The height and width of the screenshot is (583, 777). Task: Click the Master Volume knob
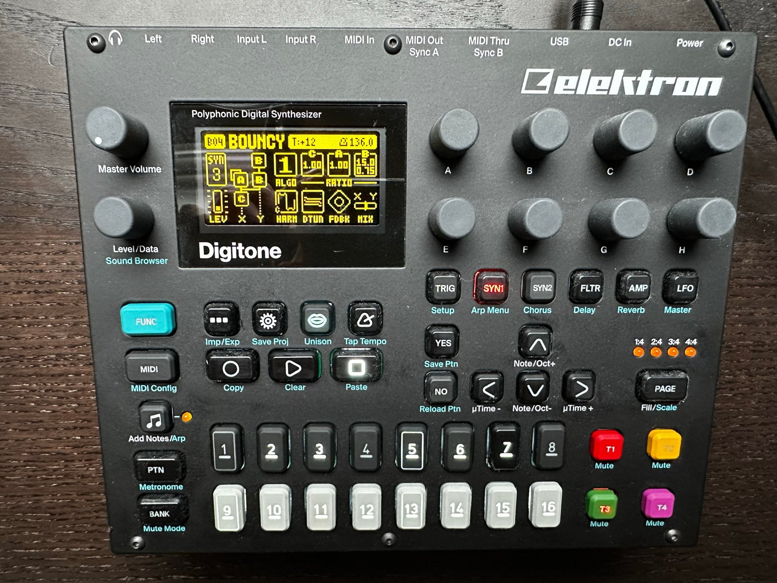point(117,133)
